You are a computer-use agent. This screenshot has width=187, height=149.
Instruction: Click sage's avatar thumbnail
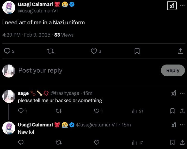(9, 96)
